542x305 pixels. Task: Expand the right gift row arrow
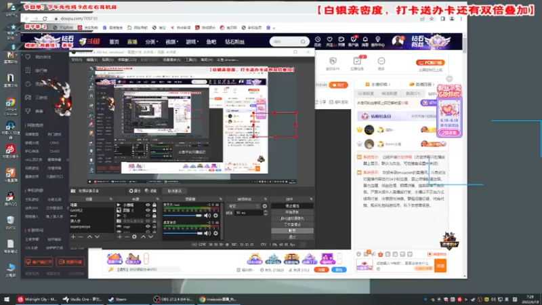(x=339, y=258)
